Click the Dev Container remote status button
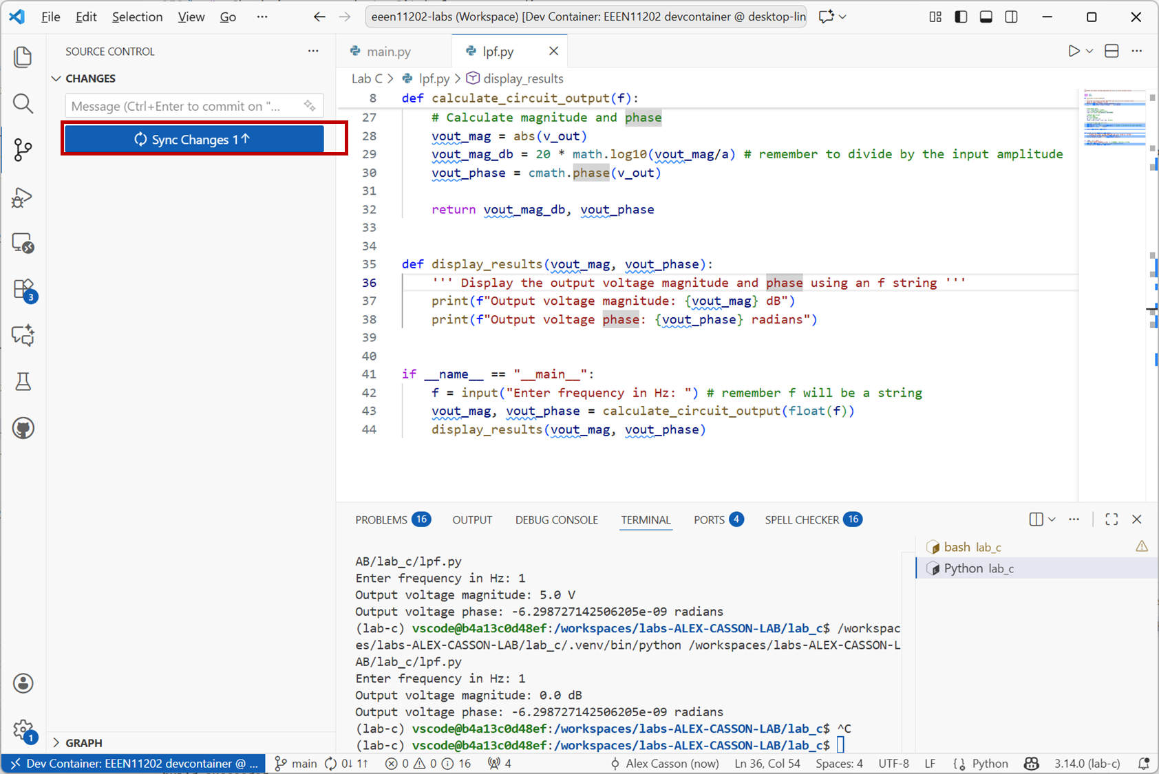Screen dimensions: 1159x774 pyautogui.click(x=134, y=763)
